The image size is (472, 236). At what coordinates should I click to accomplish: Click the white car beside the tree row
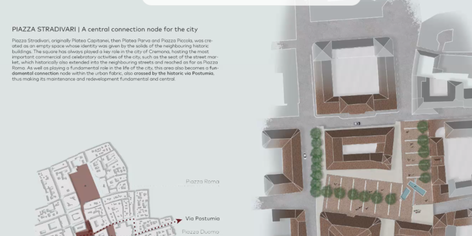tap(305, 156)
